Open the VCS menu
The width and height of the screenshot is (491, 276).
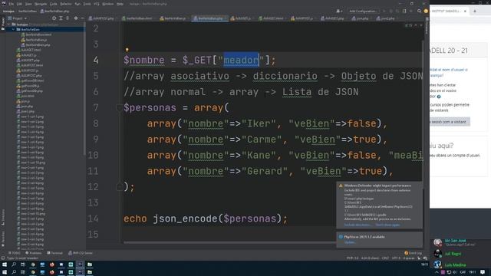[97, 4]
